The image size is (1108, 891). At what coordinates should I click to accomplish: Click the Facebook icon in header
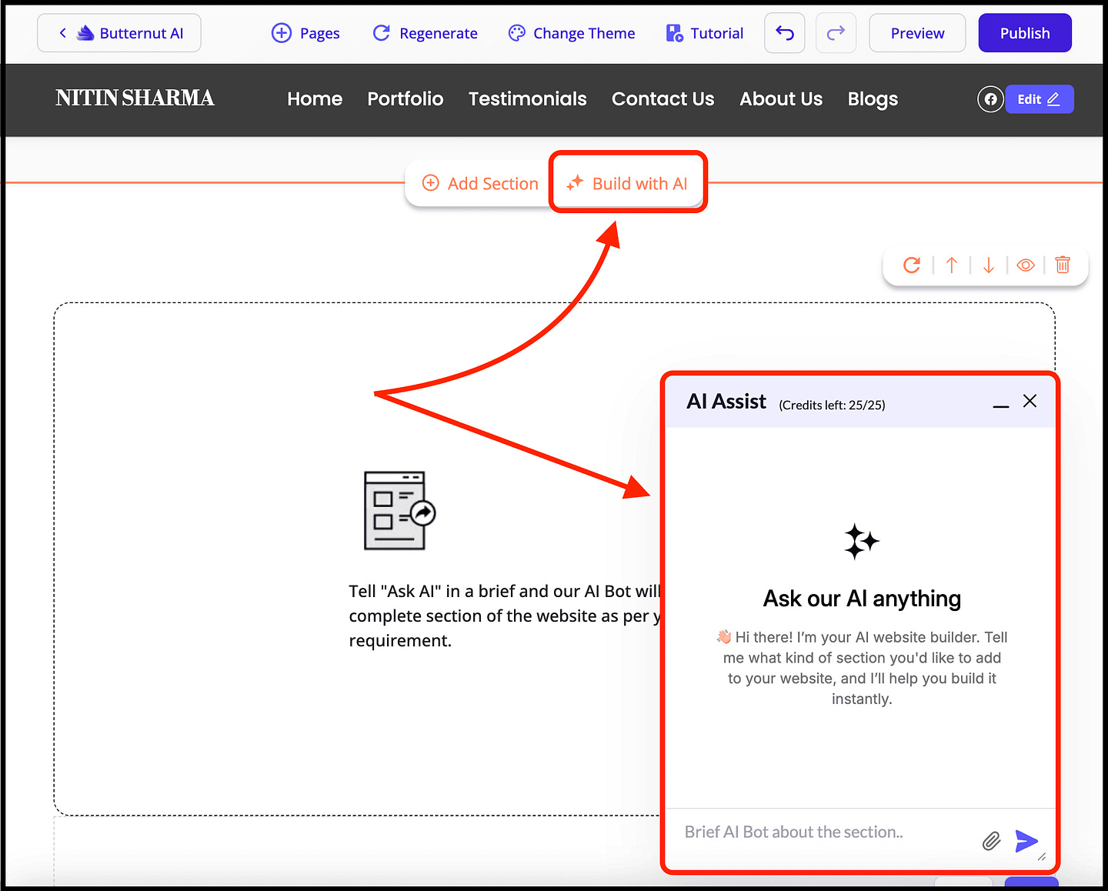[991, 99]
